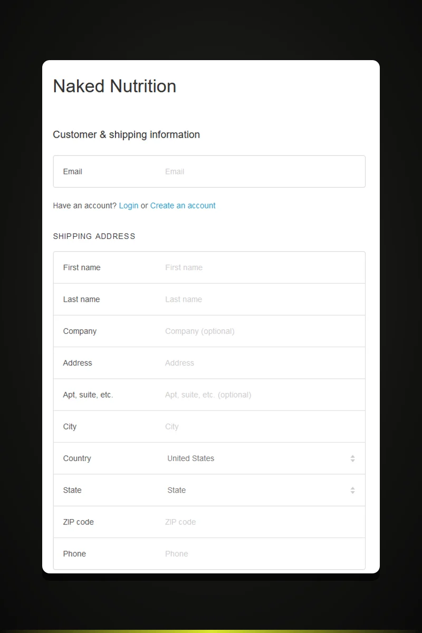
Task: Click into the Address field
Action: coord(209,363)
